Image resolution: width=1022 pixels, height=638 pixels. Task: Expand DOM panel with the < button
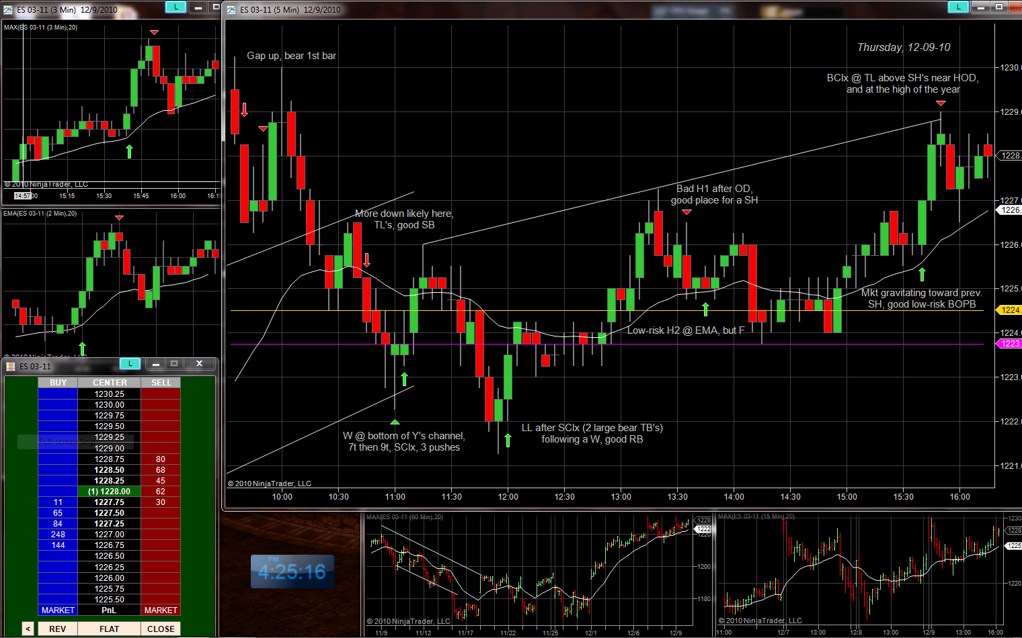28,629
